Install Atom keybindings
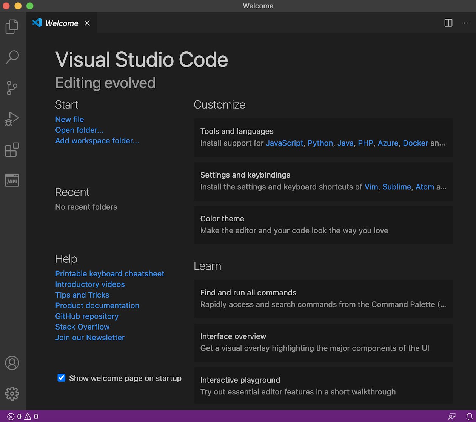 click(425, 187)
